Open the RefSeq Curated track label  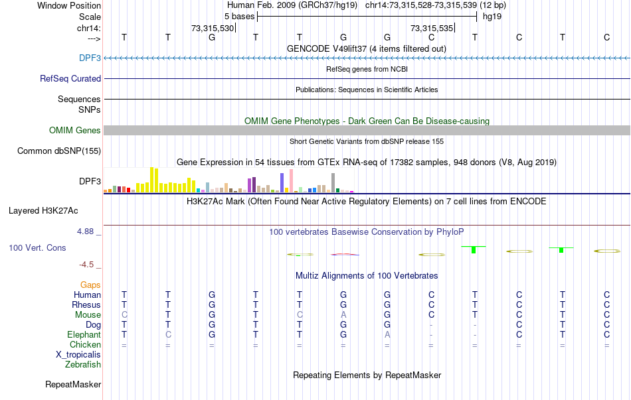pyautogui.click(x=70, y=78)
